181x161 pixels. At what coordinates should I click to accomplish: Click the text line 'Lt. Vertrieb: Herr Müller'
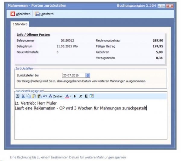click(x=36, y=103)
